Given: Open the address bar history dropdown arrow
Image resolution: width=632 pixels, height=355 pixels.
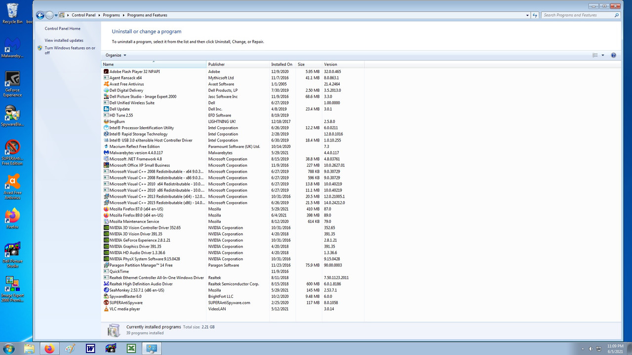Looking at the screenshot, I should coord(527,15).
